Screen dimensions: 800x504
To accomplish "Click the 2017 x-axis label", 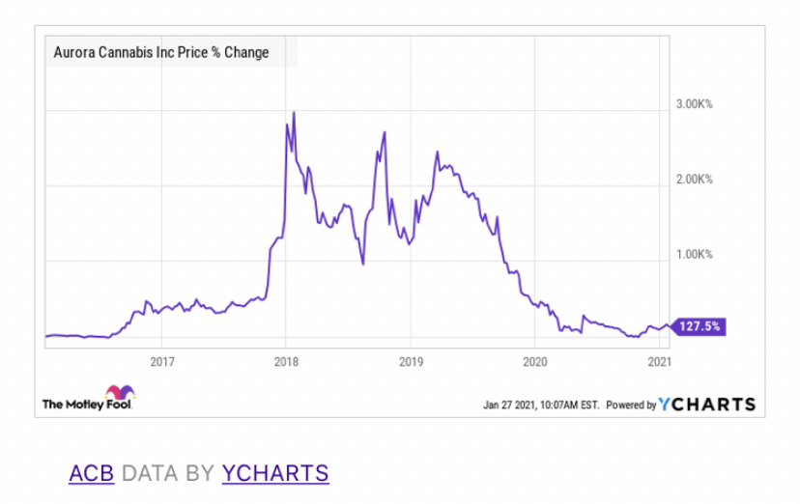I will [161, 362].
